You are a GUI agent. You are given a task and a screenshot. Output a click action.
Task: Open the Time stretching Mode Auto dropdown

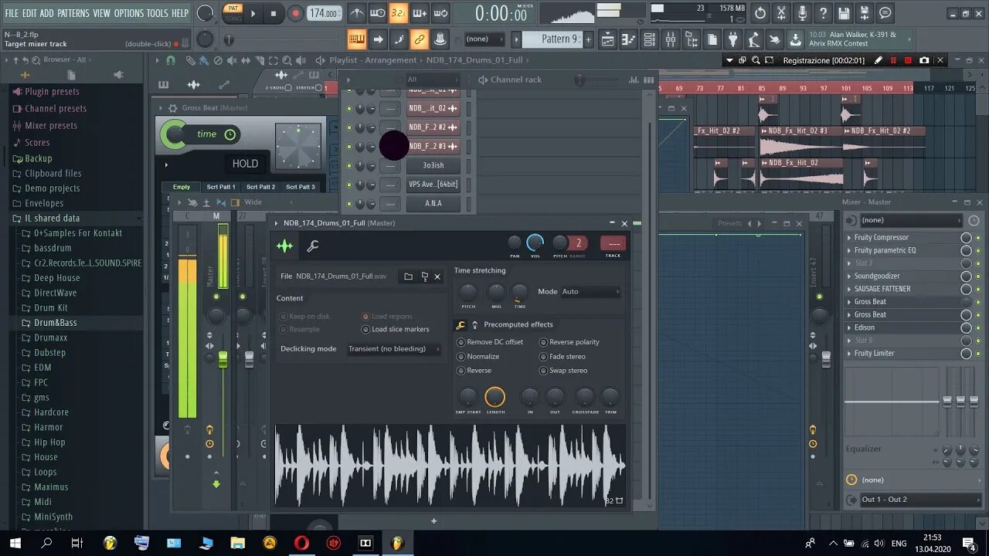(x=590, y=292)
